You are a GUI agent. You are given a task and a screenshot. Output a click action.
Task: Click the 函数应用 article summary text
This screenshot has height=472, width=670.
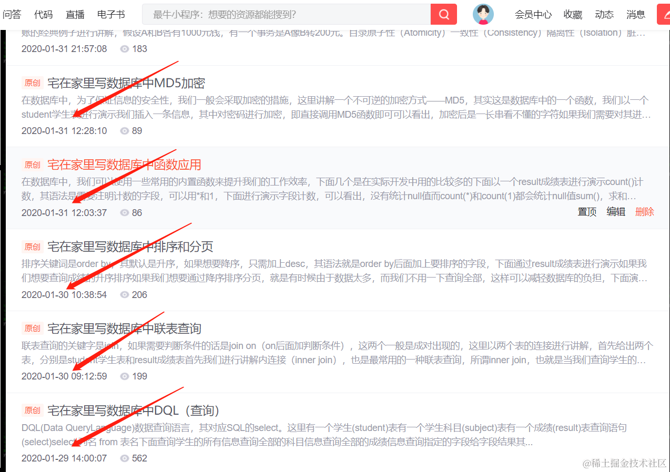coord(332,189)
